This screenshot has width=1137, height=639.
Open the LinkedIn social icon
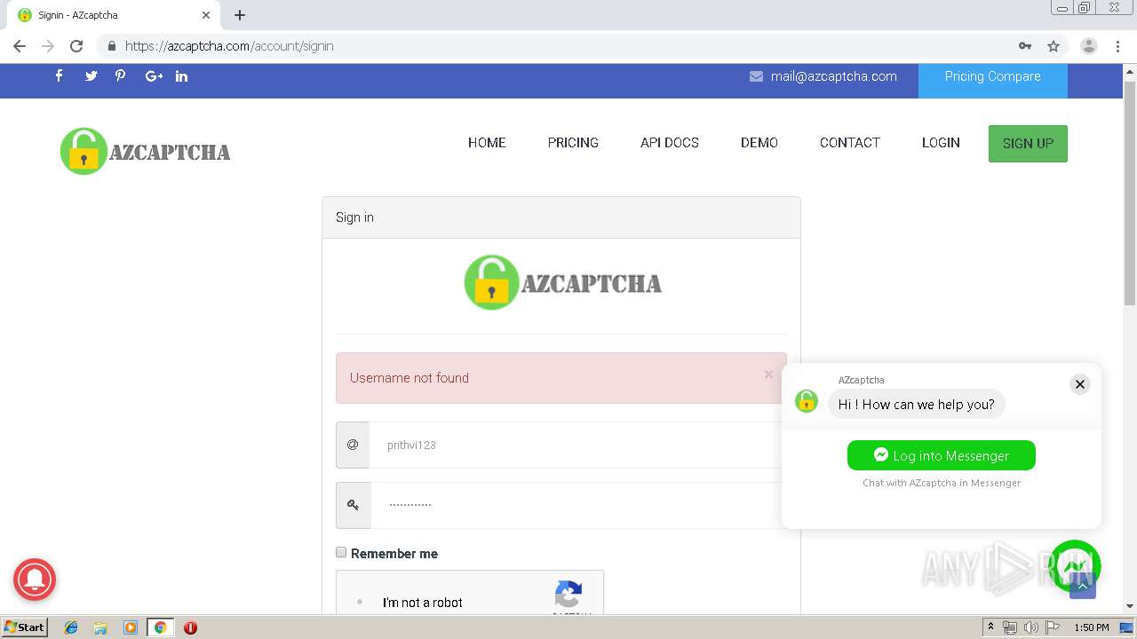tap(181, 76)
